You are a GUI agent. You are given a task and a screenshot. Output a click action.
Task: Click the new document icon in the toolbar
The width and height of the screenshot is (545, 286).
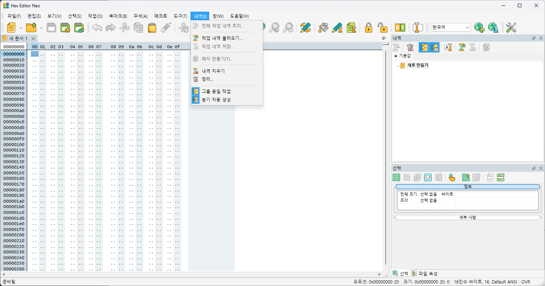tap(11, 28)
